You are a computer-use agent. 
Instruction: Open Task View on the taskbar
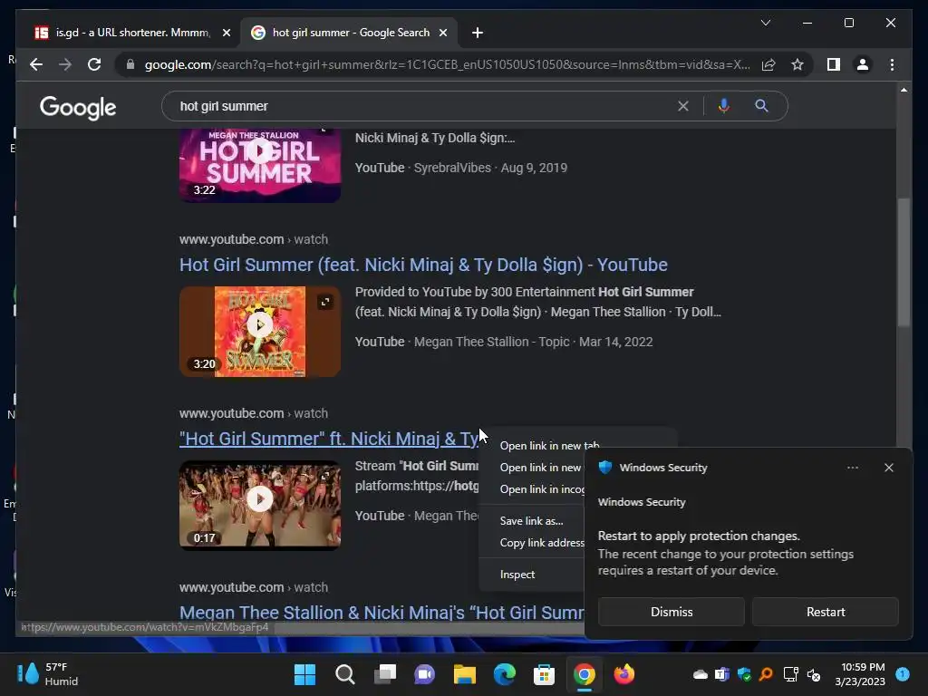(384, 674)
